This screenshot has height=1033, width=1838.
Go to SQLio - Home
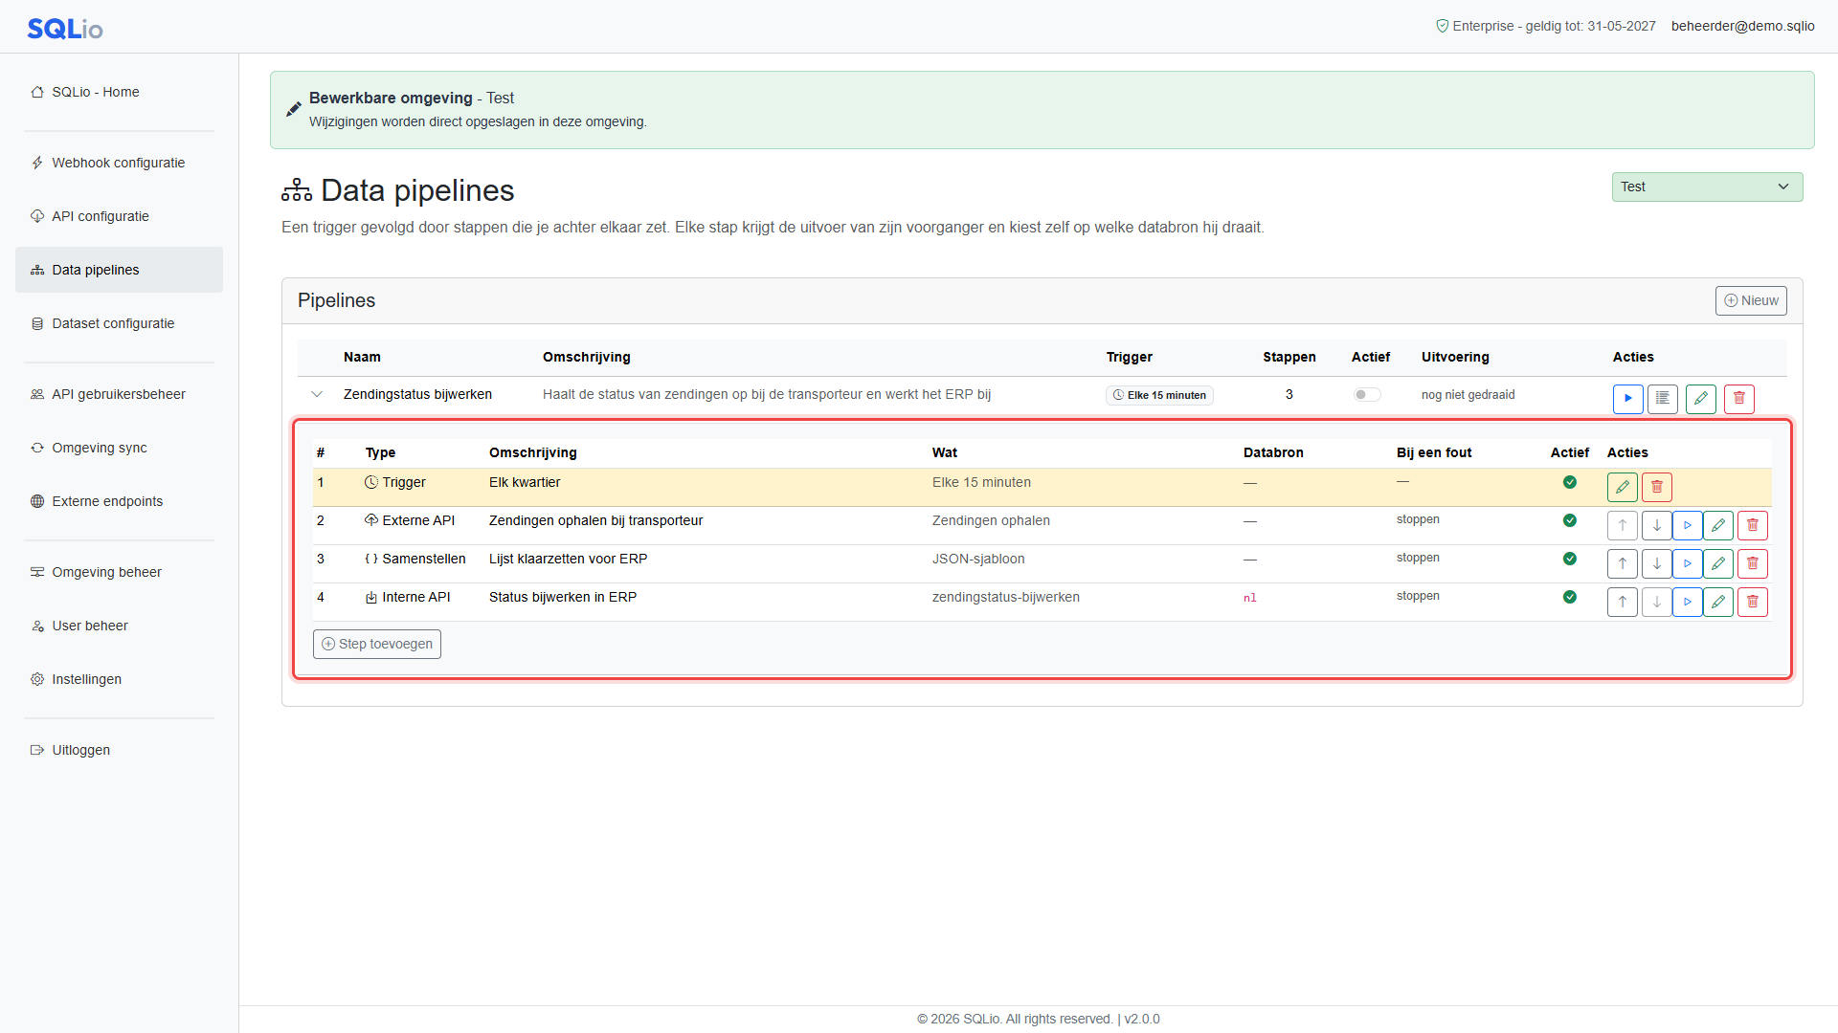click(x=119, y=92)
